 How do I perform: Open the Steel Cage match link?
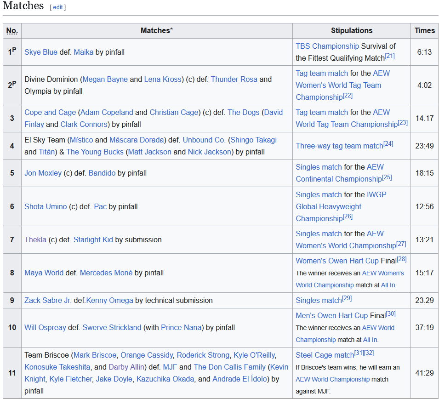pos(325,355)
